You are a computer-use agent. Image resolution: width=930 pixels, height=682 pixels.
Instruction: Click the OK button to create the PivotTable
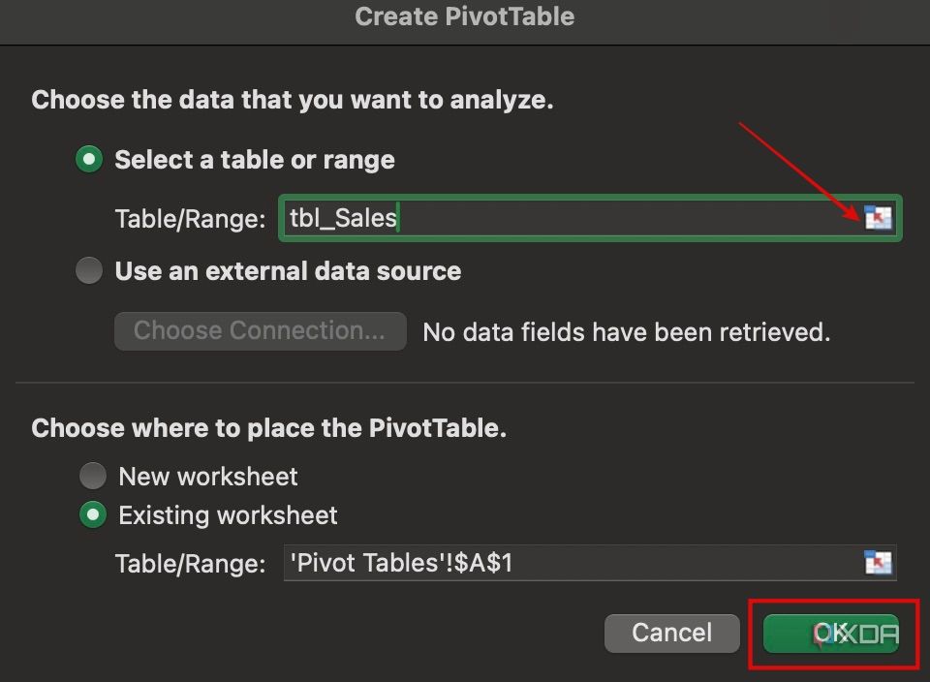(x=831, y=633)
